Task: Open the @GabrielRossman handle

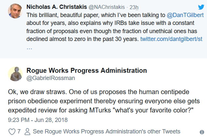Action: [x=51, y=78]
